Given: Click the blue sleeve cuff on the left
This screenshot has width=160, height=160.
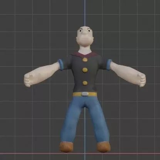Looking at the screenshot, I should click(x=61, y=64).
